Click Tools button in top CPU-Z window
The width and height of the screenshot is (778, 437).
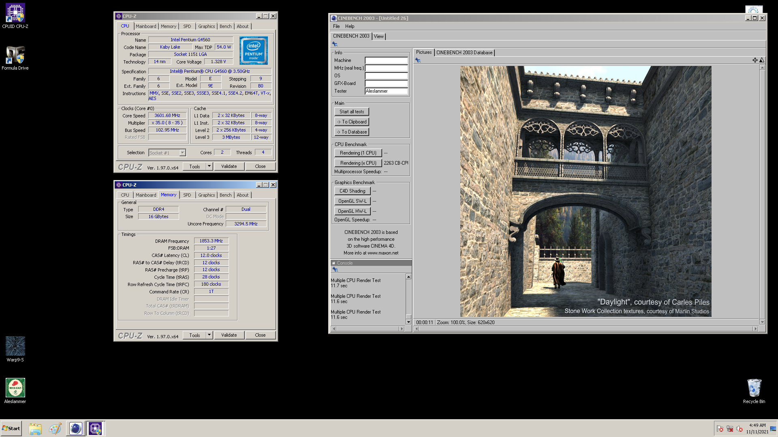tap(194, 166)
